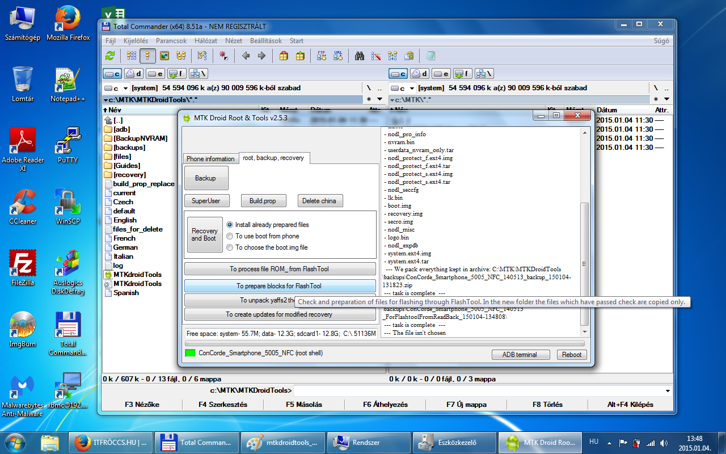Click the ADB terminal button

520,355
